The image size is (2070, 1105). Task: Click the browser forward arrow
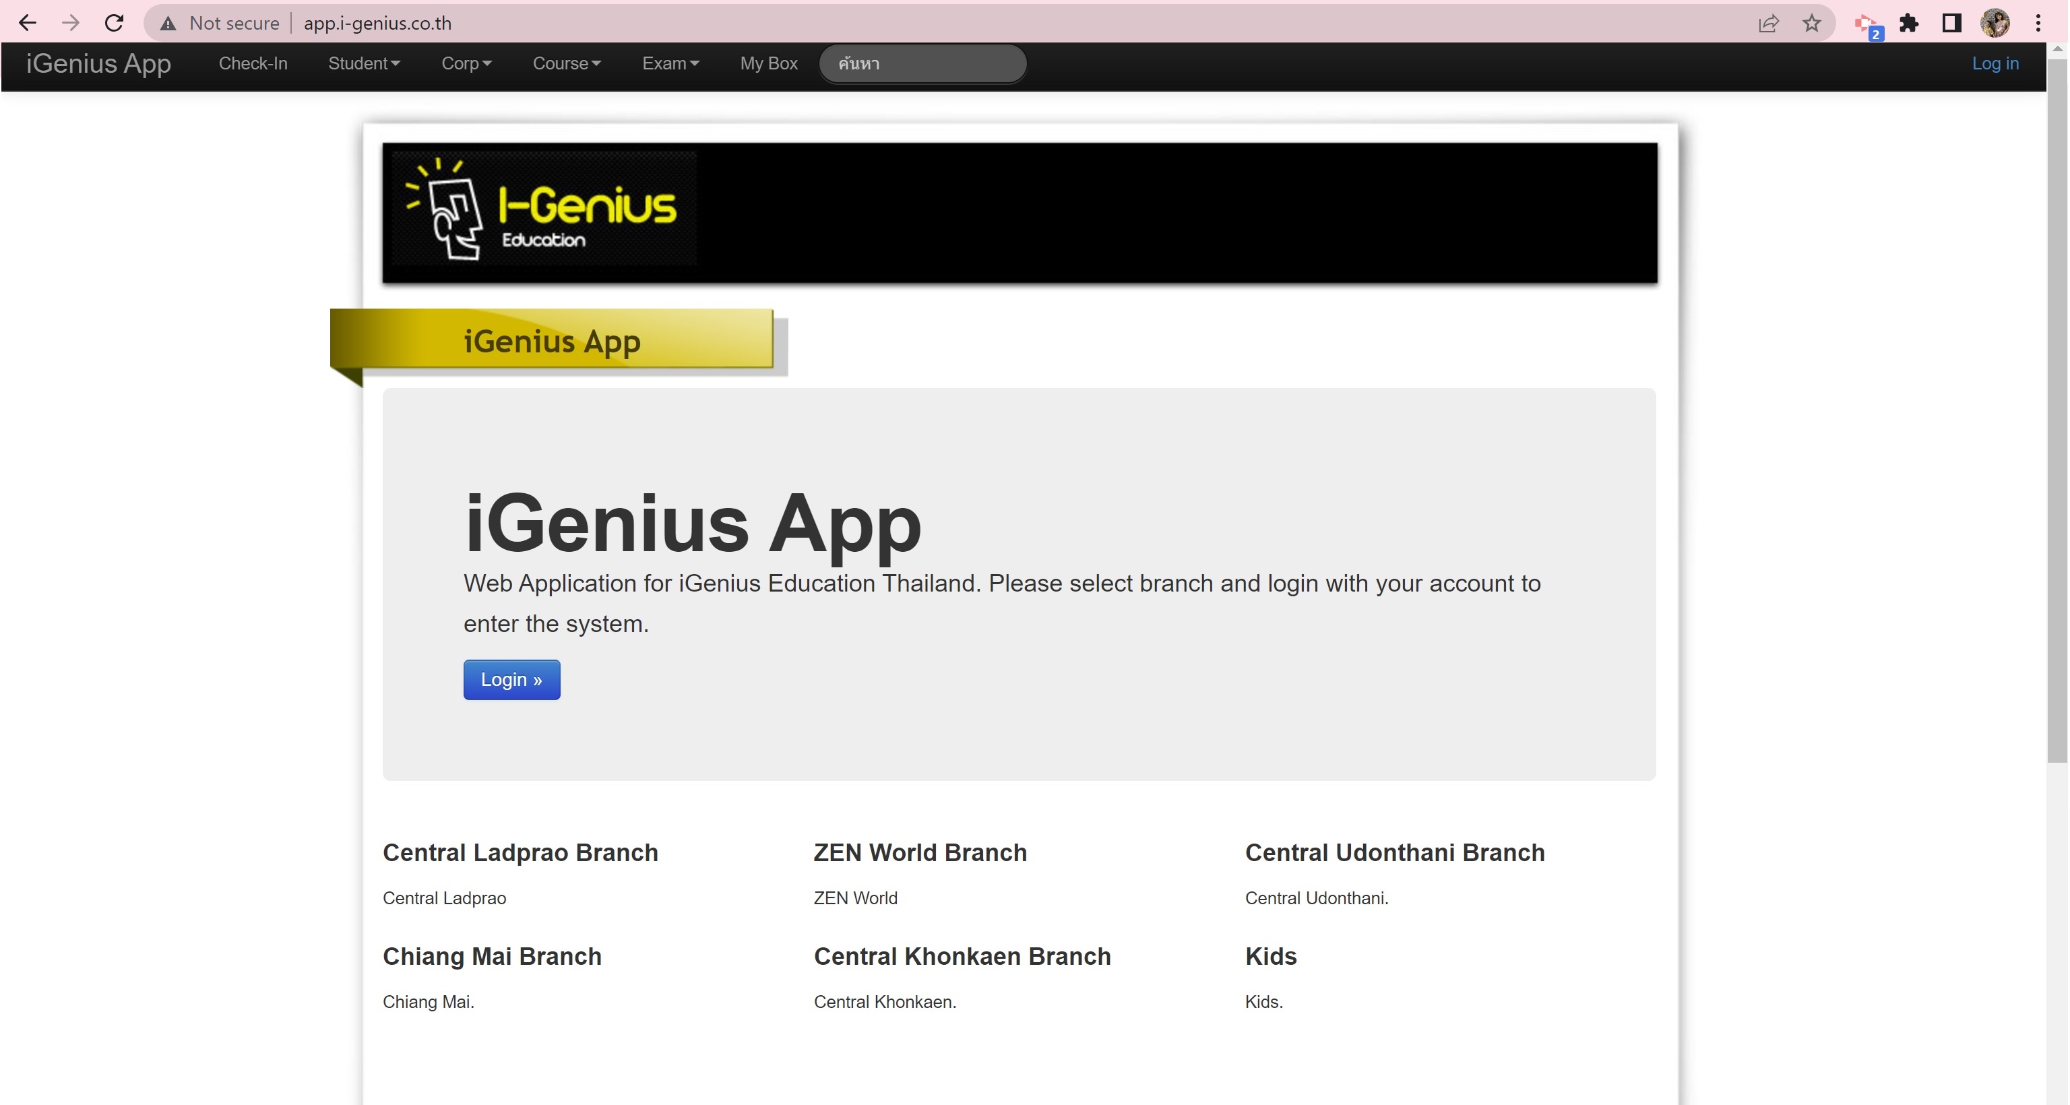tap(71, 24)
